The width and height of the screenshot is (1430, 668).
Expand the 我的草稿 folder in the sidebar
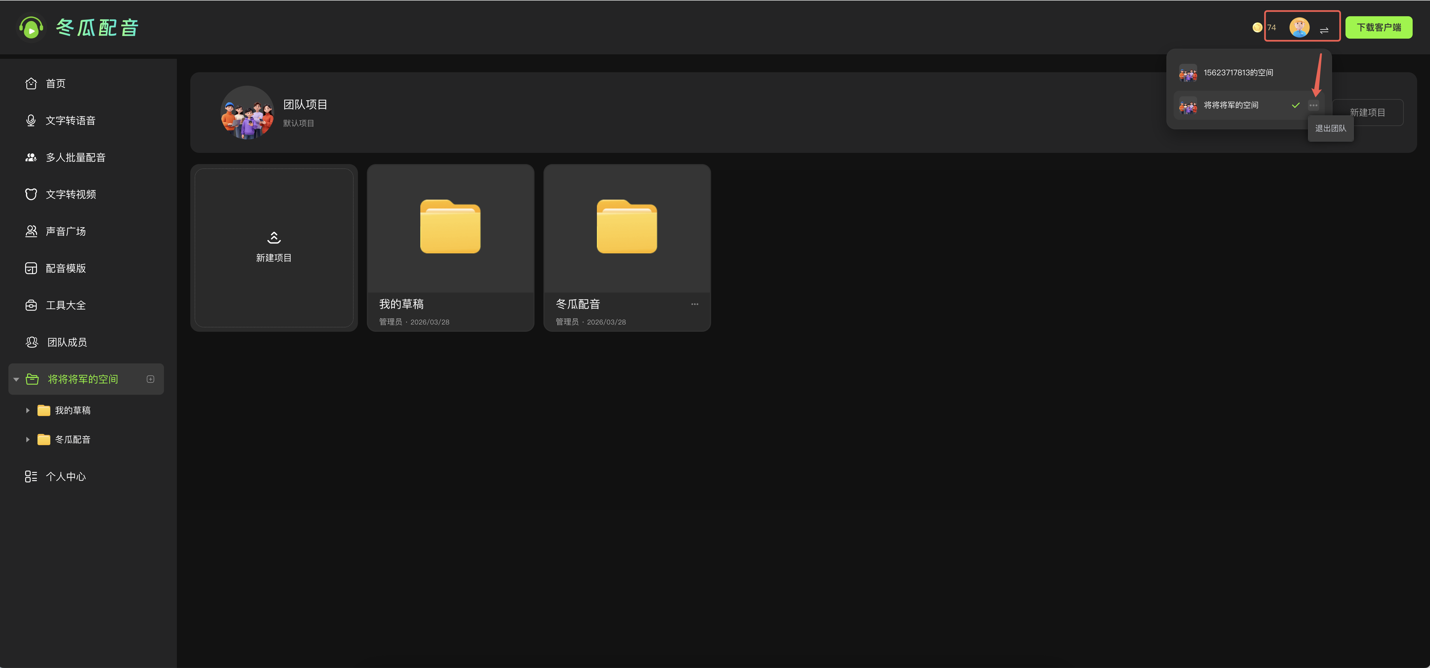(28, 410)
